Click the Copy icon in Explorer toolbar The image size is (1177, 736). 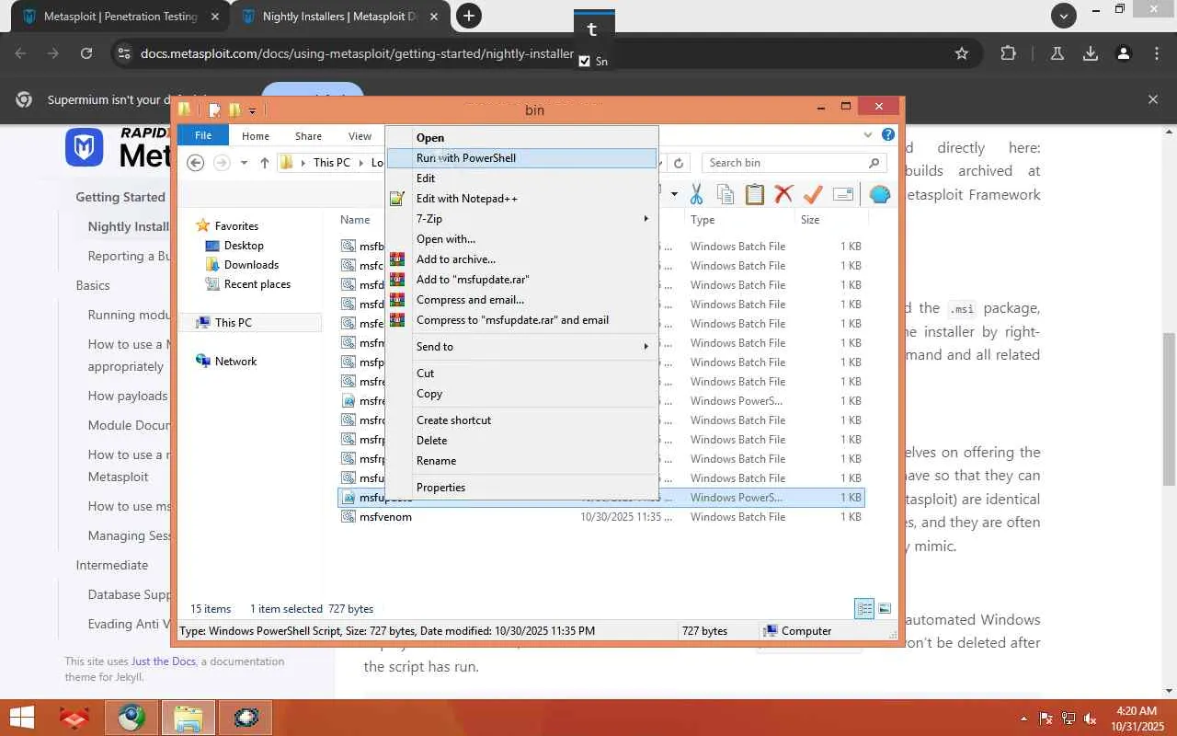tap(726, 194)
